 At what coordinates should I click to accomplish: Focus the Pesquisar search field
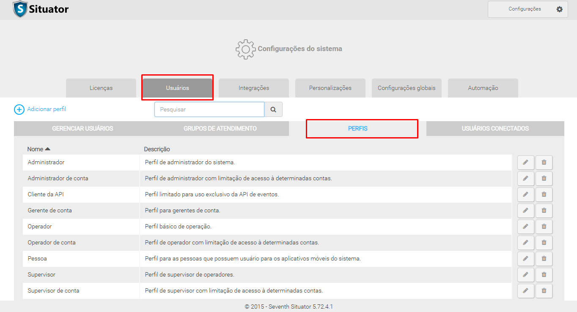209,109
